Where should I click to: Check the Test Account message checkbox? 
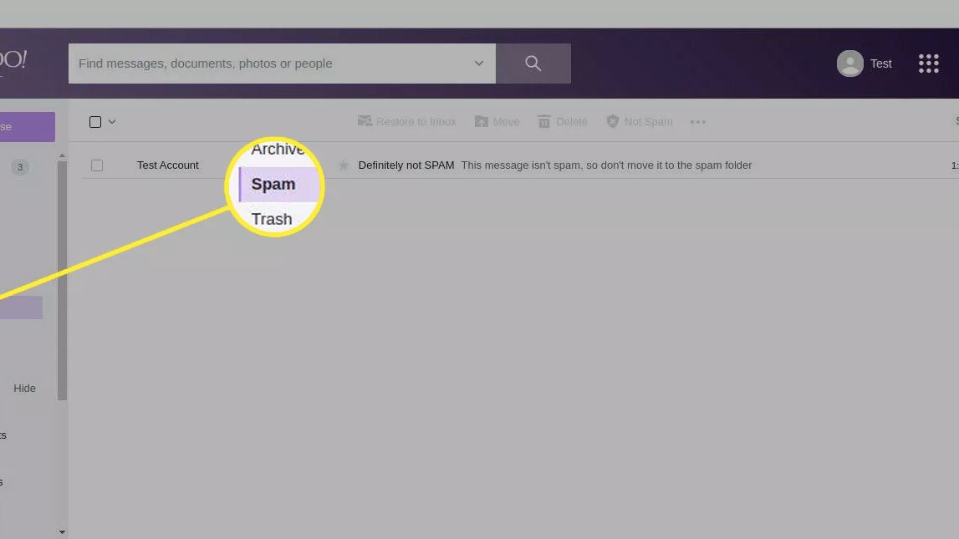pyautogui.click(x=97, y=165)
